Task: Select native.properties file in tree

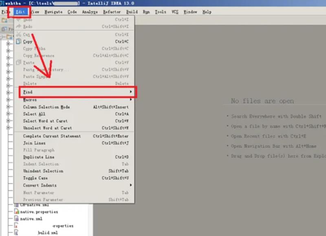Action: point(39,212)
